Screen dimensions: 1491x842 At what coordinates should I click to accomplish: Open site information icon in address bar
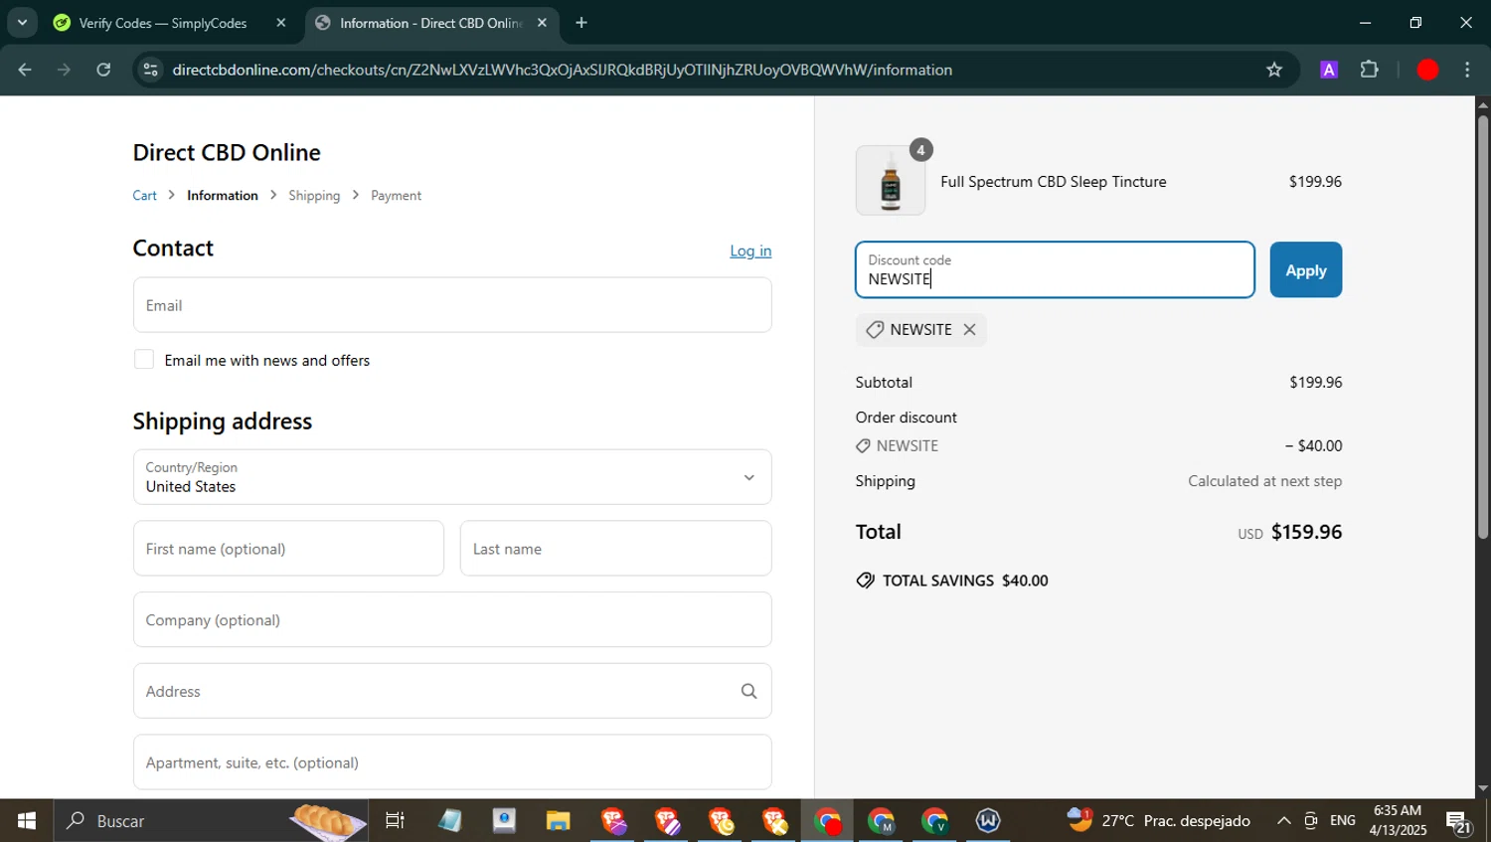(151, 70)
